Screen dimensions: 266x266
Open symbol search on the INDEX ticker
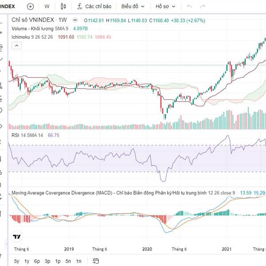pyautogui.click(x=7, y=7)
